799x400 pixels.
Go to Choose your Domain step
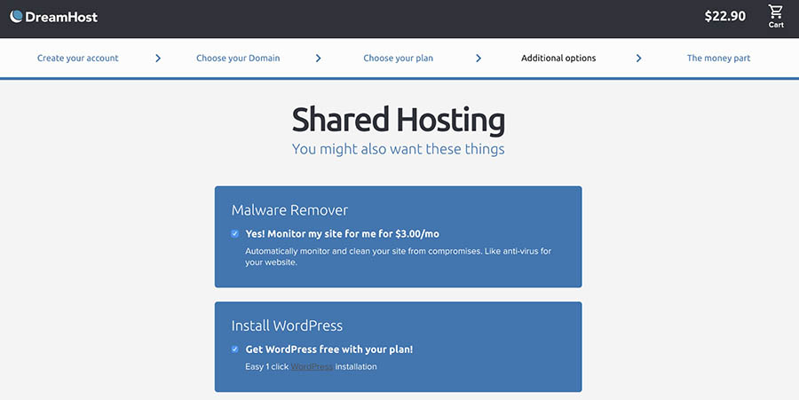tap(238, 59)
